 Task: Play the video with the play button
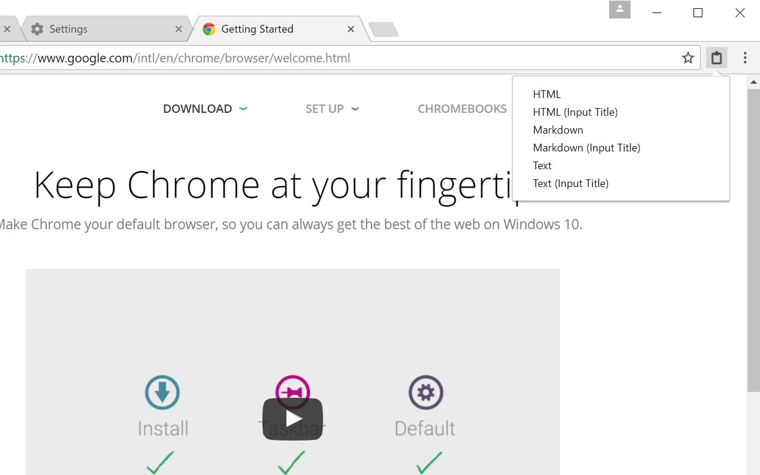tap(293, 419)
